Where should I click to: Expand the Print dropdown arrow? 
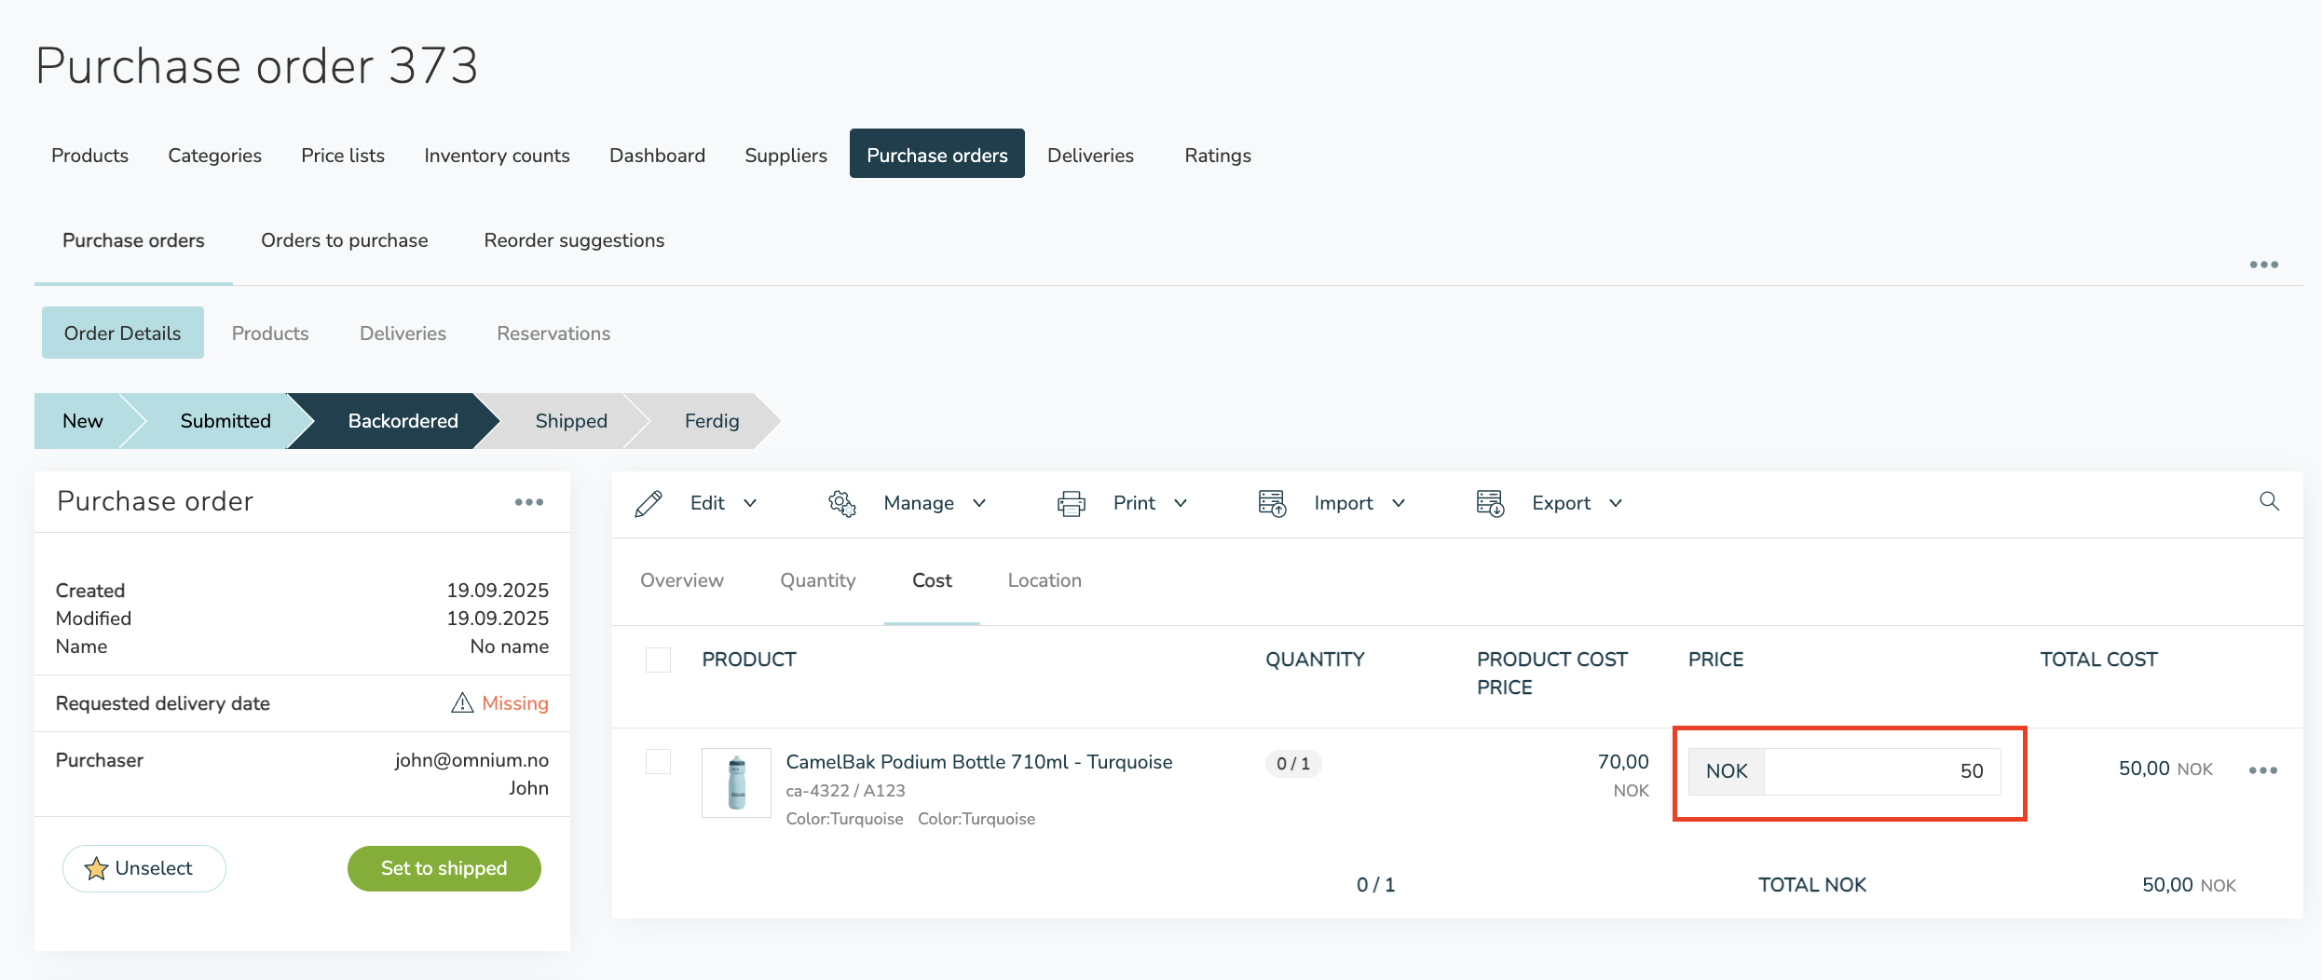(1181, 503)
